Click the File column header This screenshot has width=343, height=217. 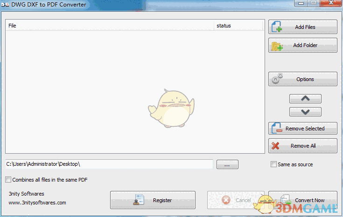[x=110, y=26]
